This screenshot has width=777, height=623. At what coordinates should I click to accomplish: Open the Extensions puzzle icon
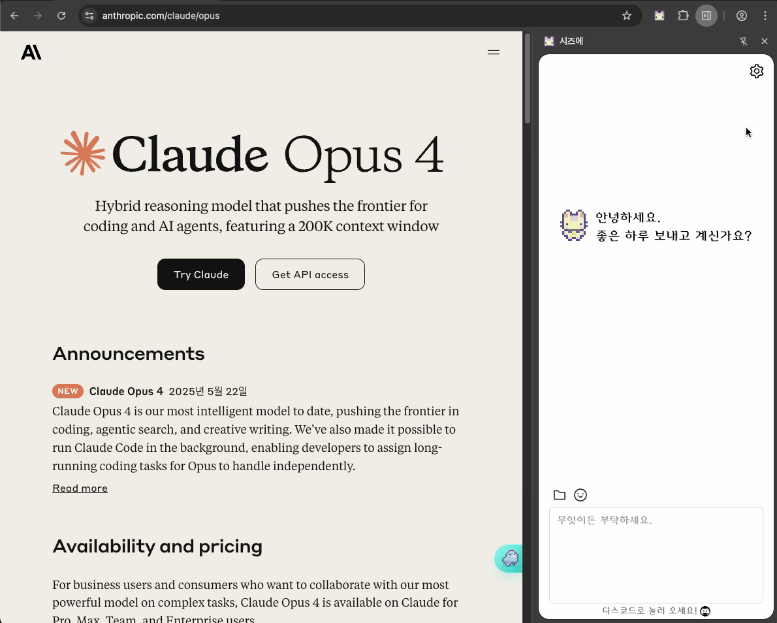click(684, 16)
